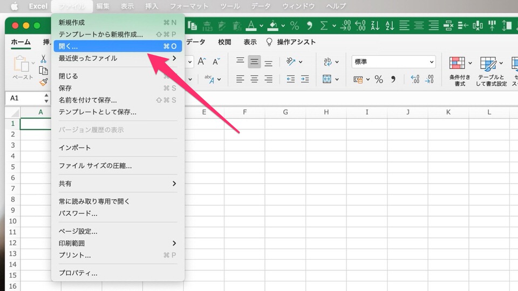Expand the conditional formatting dropdown arrow
Screen dimensions: 518x291
coord(470,63)
